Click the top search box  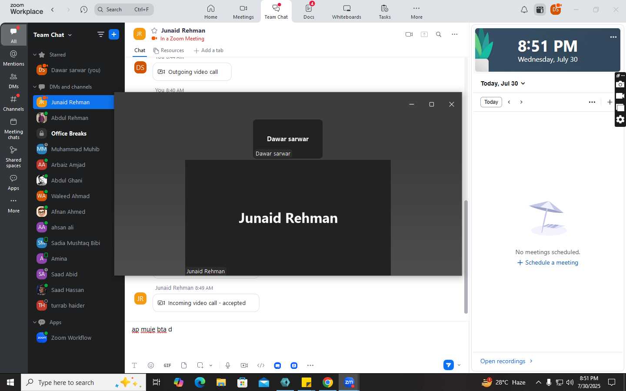point(124,10)
